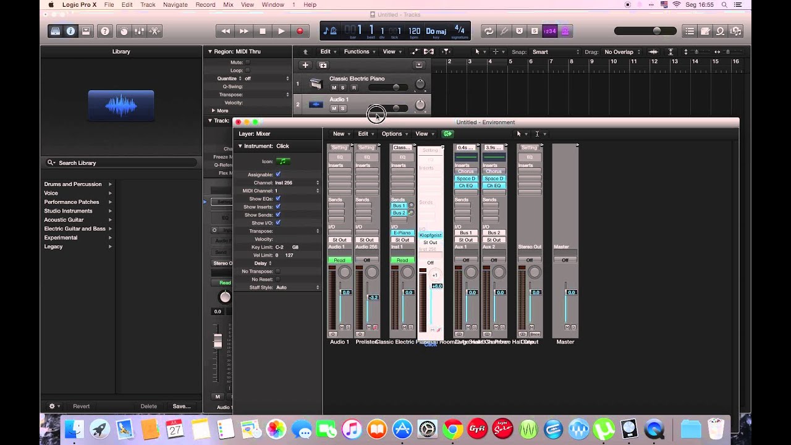Solo the Audio 1 track
Image resolution: width=791 pixels, height=445 pixels.
tap(342, 109)
